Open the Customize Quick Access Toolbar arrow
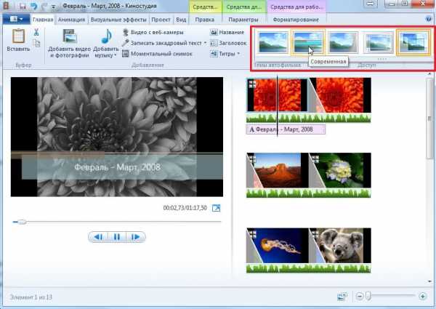 click(53, 6)
